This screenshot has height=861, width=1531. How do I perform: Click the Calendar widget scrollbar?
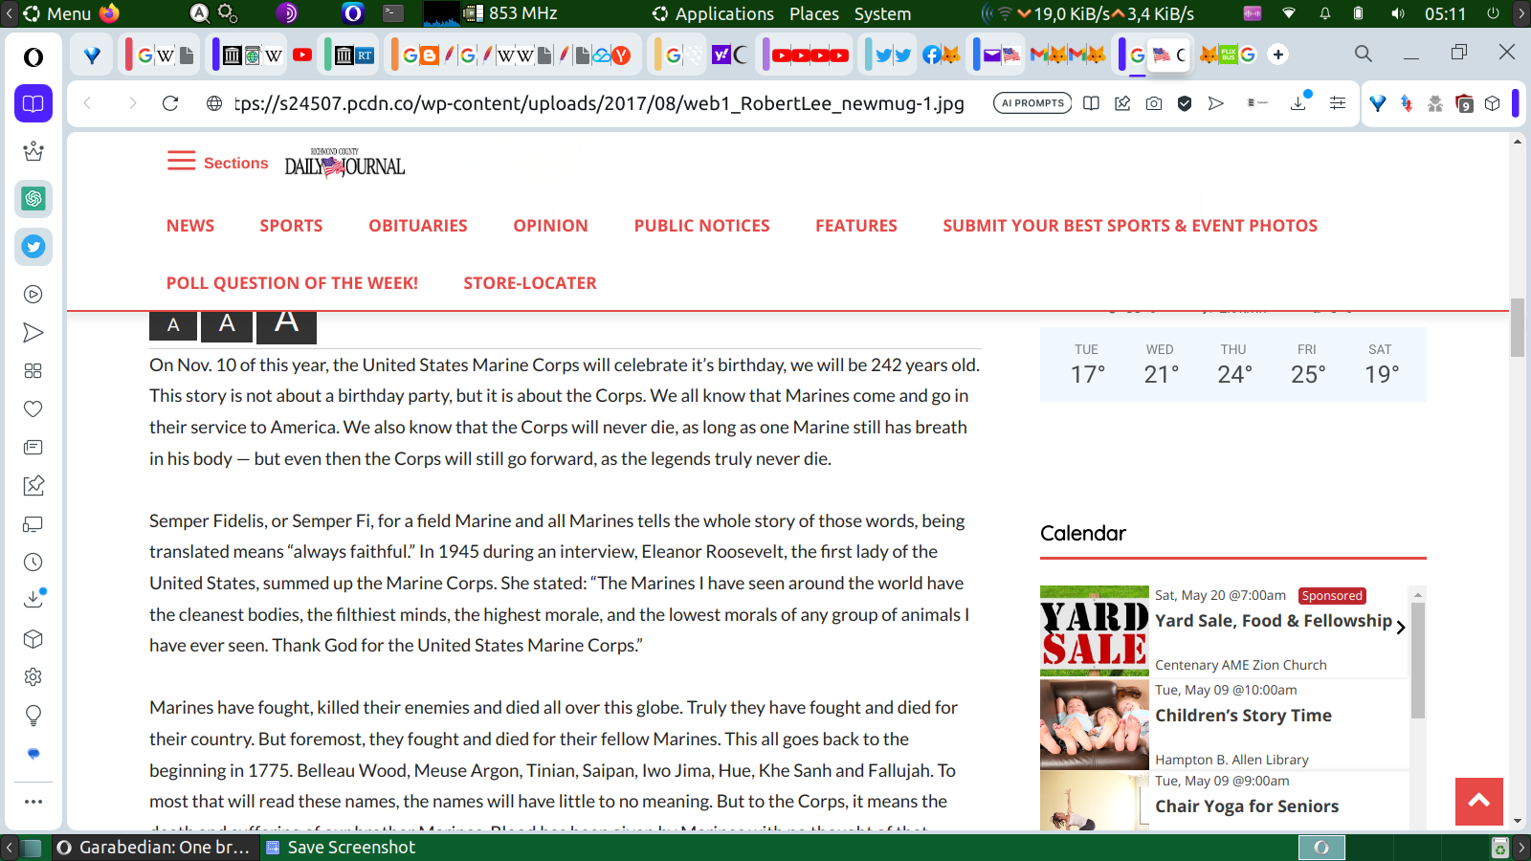1418,660
